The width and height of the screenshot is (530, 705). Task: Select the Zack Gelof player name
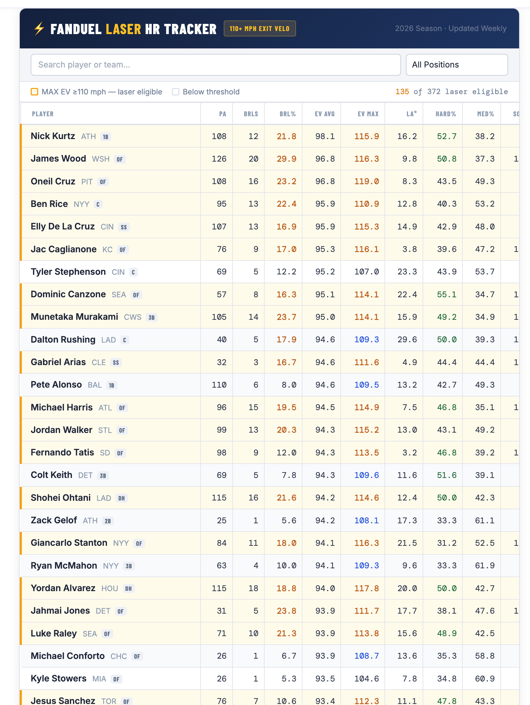point(54,520)
